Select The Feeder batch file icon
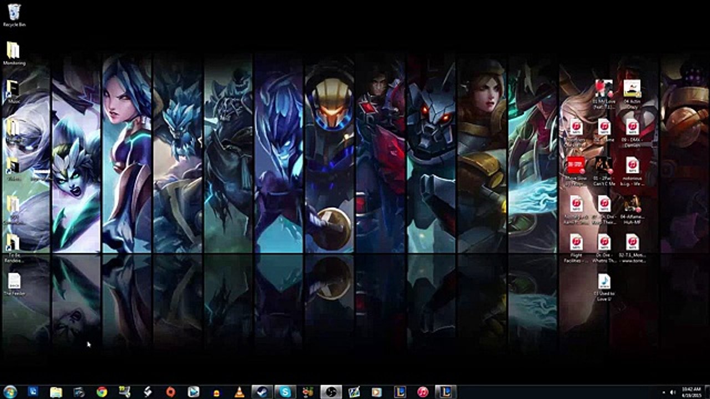The width and height of the screenshot is (710, 399). 14,284
